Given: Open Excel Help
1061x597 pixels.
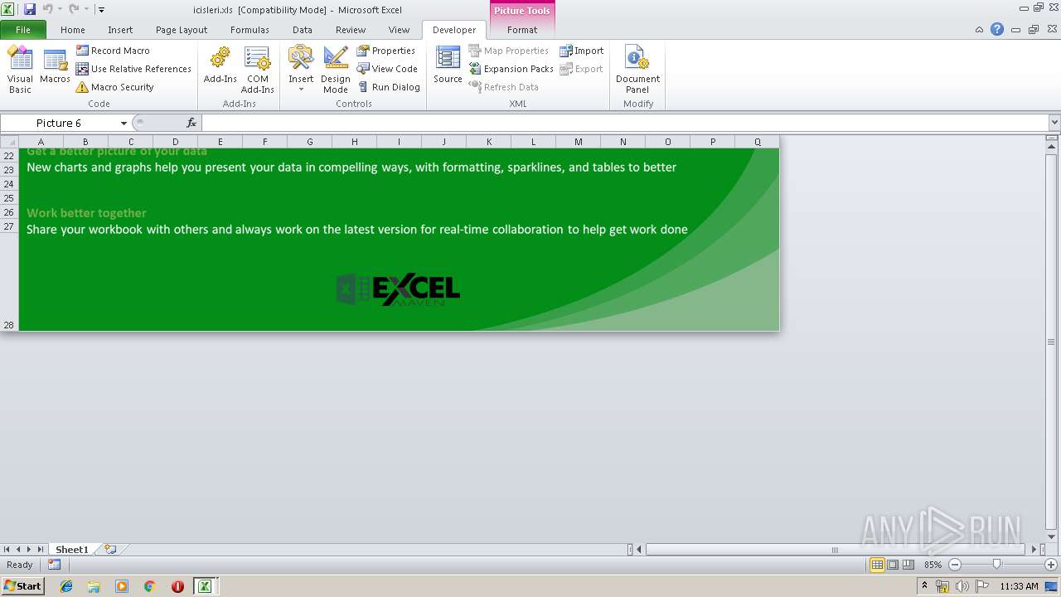Looking at the screenshot, I should pos(997,29).
